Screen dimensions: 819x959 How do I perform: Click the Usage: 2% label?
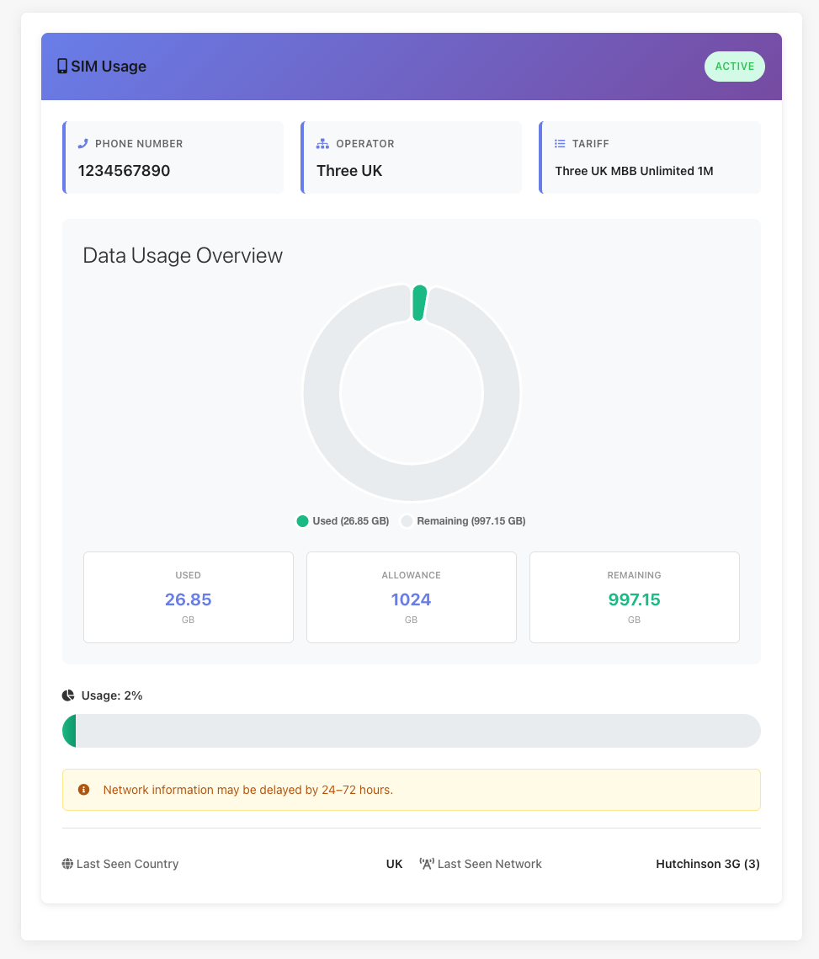point(112,695)
